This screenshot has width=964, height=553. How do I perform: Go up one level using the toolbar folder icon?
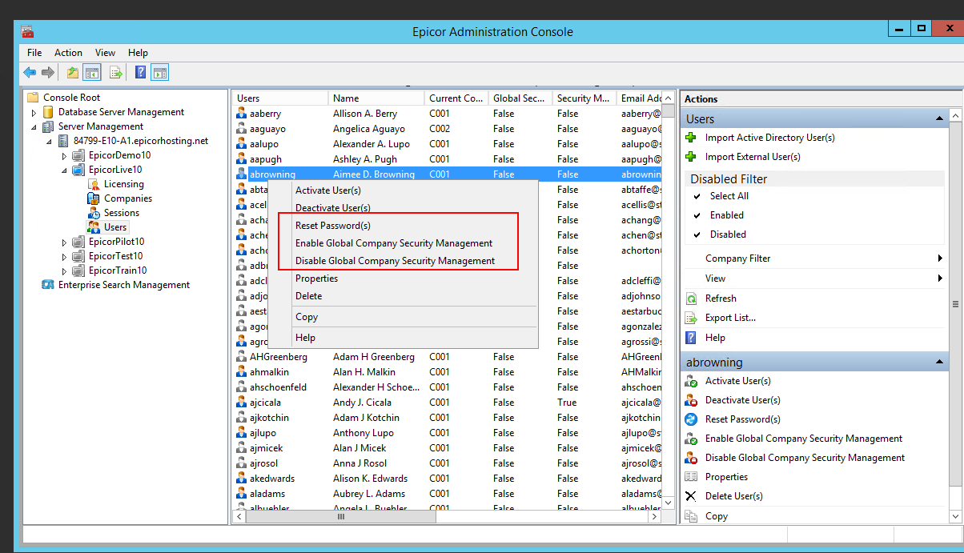[73, 73]
